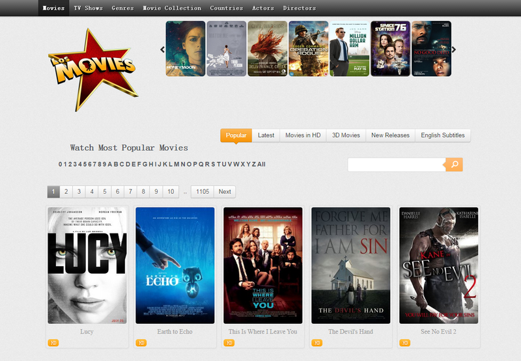Screen dimensions: 521x361
Task: Open the Deliverance Creek carousel poster
Action: [x=268, y=49]
